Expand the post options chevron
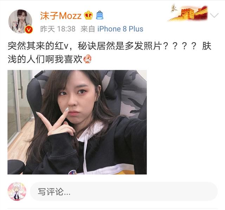Viewport: 225px width, 210px height. pyautogui.click(x=214, y=15)
